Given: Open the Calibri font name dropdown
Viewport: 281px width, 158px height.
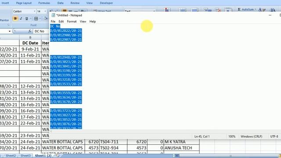Looking at the screenshot, I should click(x=35, y=11).
